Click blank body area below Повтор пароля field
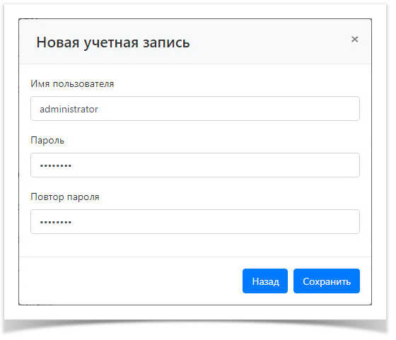396x340 pixels. click(x=195, y=245)
